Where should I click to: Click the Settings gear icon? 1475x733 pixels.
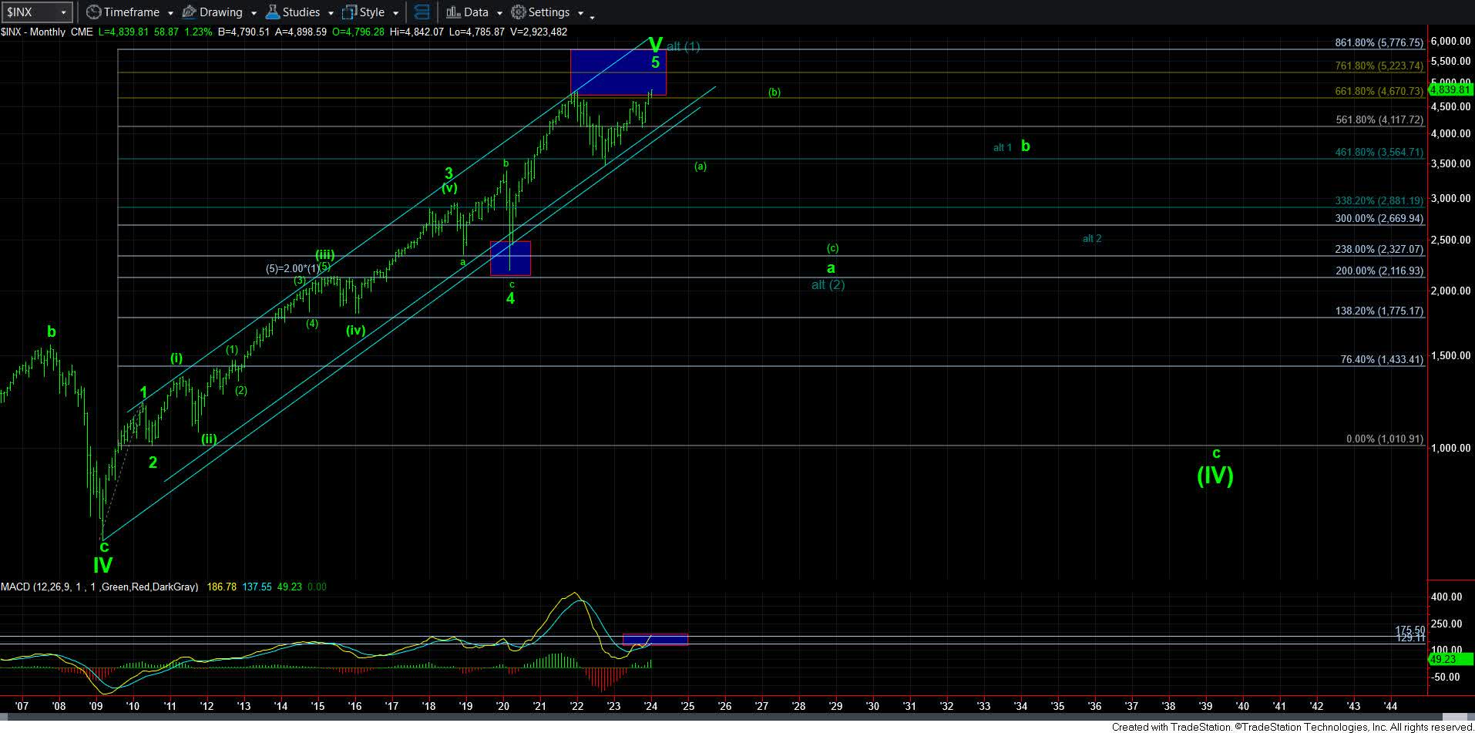pyautogui.click(x=519, y=12)
